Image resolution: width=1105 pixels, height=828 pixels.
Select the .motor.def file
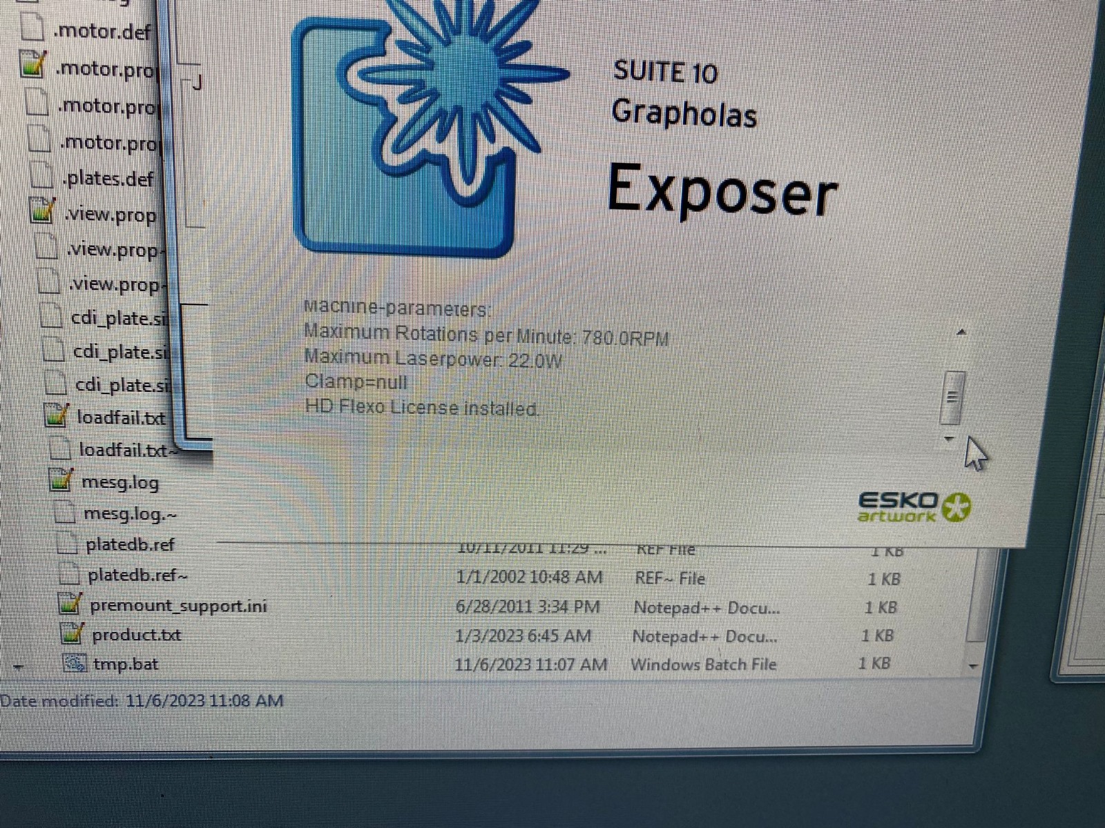click(x=103, y=31)
